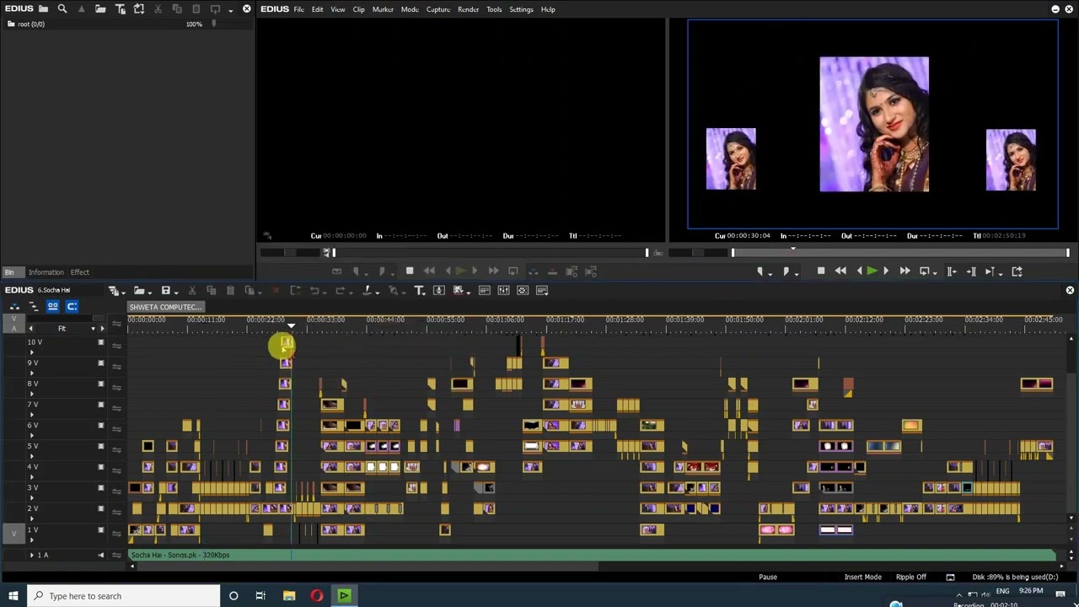This screenshot has height=607, width=1079.
Task: Expand the 2 V track arrow
Action: point(32,518)
